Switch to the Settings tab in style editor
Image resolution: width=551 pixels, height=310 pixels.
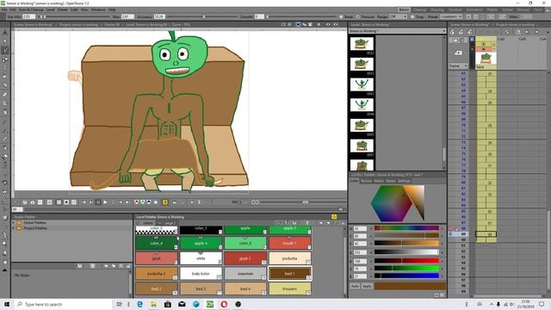(x=404, y=181)
